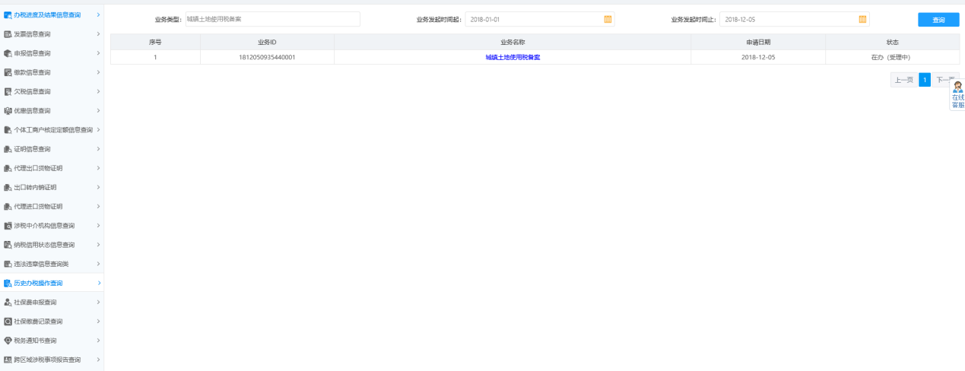Click the 纳税信用状态信息查询 sidebar icon

[8, 245]
